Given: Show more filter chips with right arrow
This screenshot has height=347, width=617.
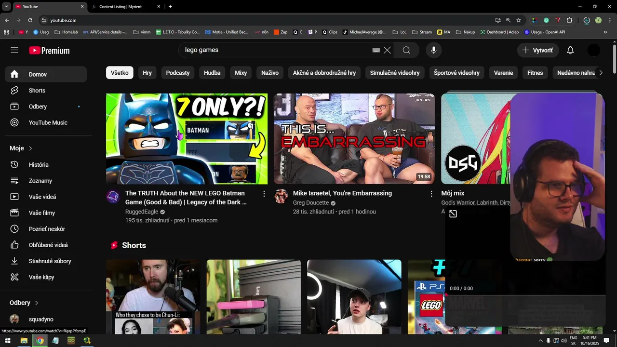Looking at the screenshot, I should point(600,73).
